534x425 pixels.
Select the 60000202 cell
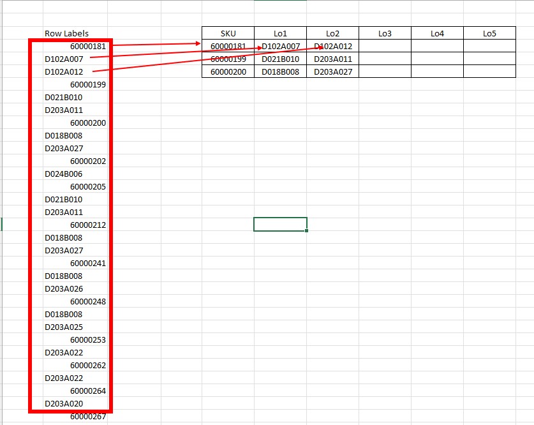[75, 161]
